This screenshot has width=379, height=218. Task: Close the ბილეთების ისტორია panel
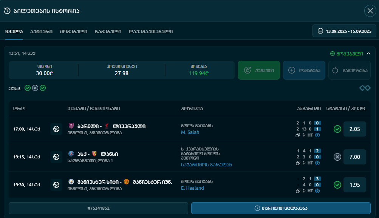pyautogui.click(x=370, y=11)
